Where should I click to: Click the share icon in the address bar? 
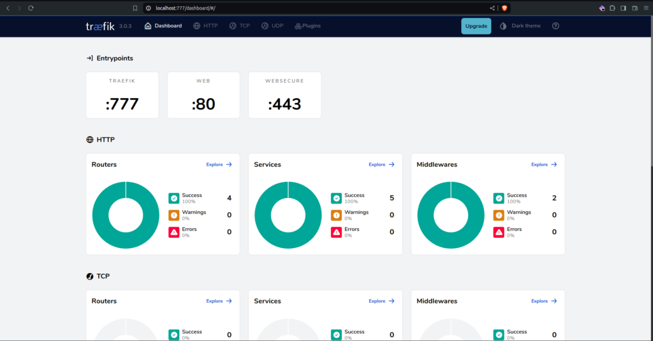click(492, 8)
